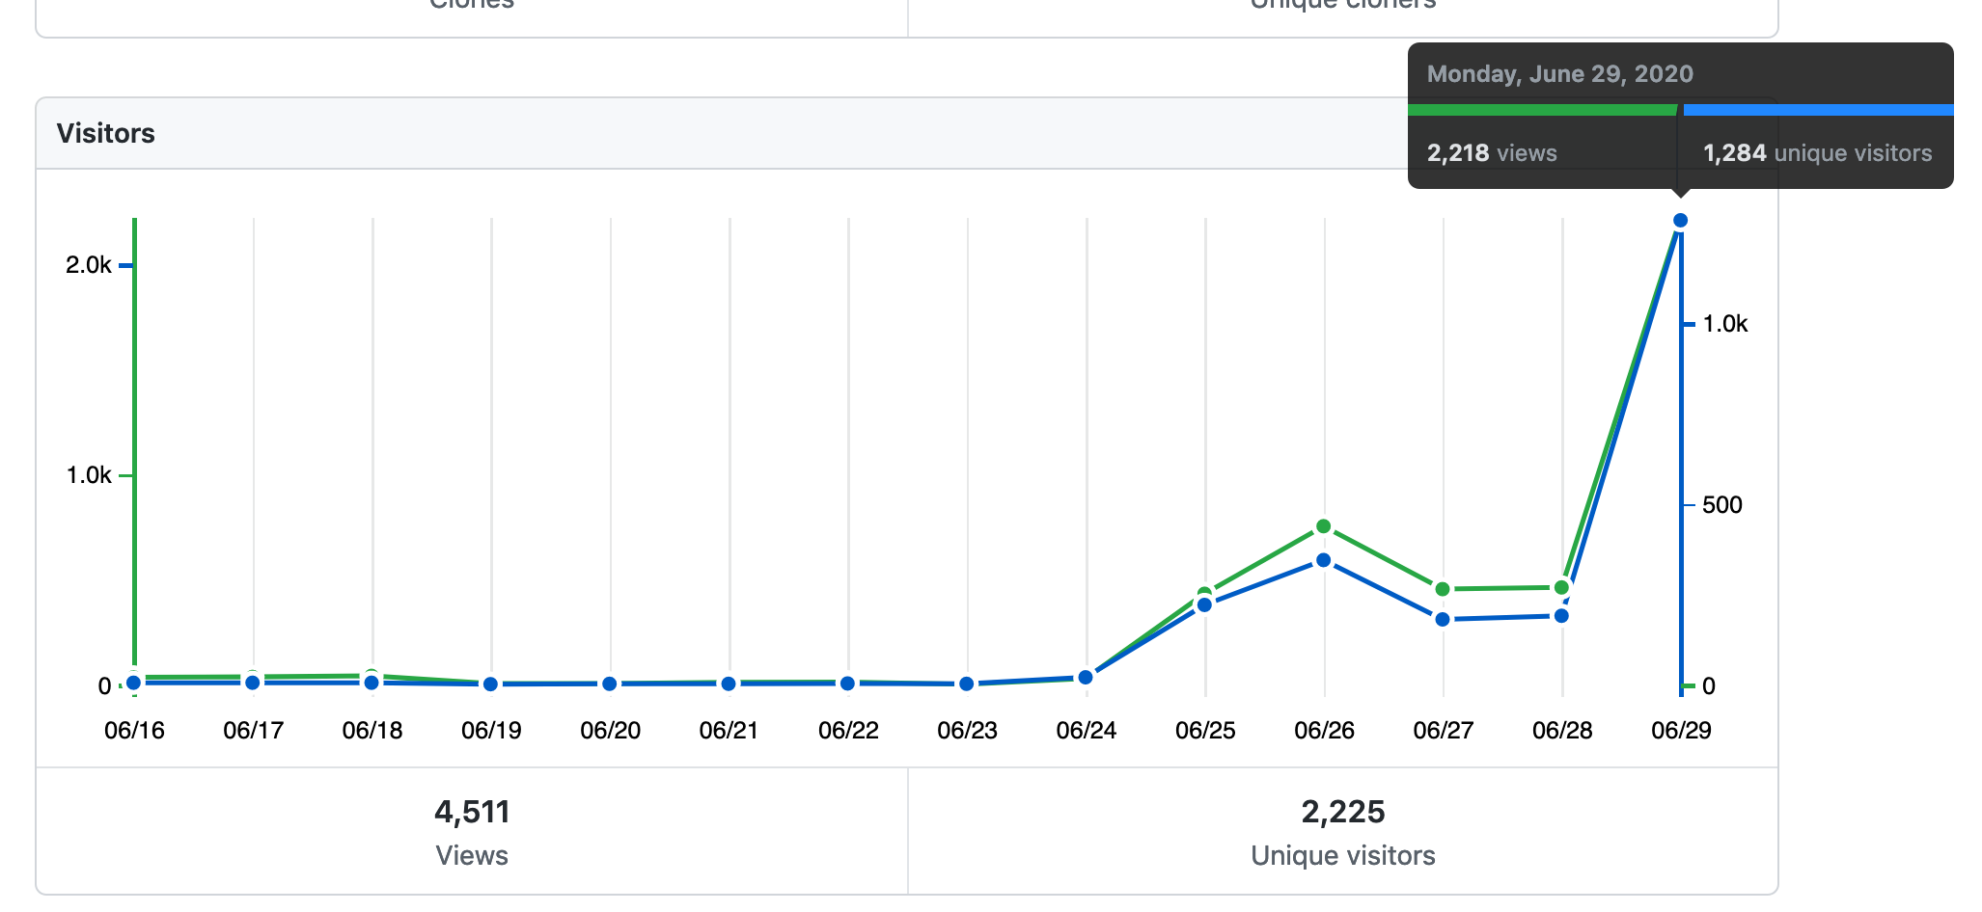The height and width of the screenshot is (912, 1982).
Task: Open the Monday, June 29, 2020 tooltip header
Action: tap(1559, 73)
